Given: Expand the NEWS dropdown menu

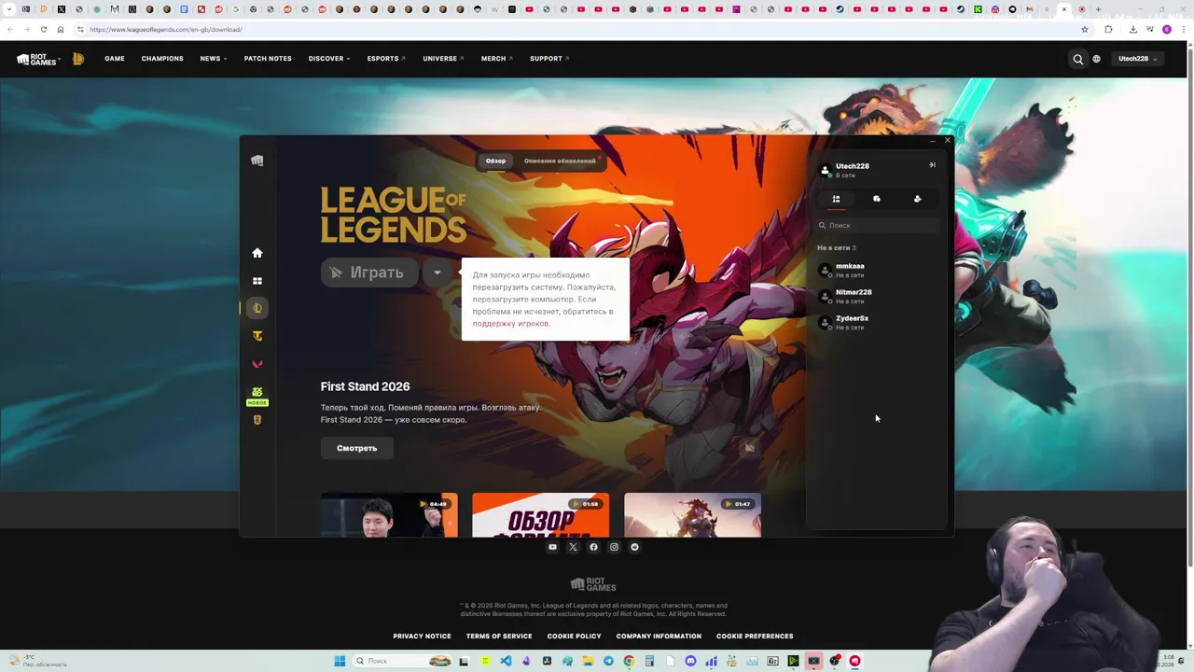Looking at the screenshot, I should tap(214, 59).
